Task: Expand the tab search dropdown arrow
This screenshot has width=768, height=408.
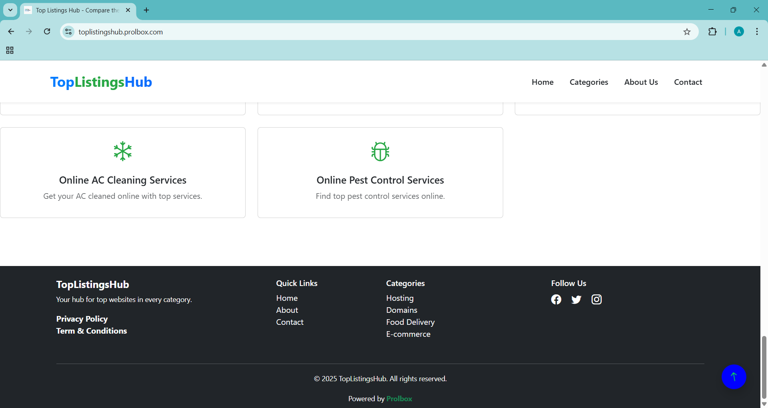Action: click(10, 10)
